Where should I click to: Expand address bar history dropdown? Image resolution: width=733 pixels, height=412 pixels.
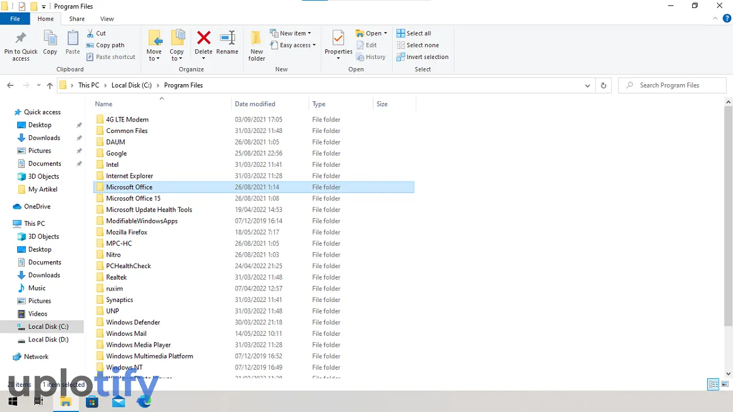coord(588,85)
